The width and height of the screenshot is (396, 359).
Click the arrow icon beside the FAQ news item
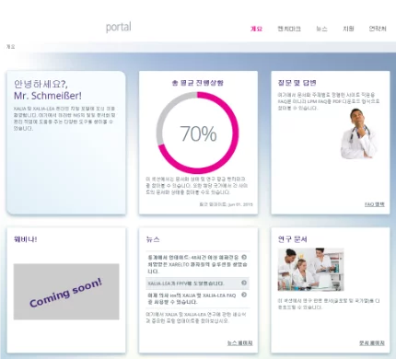point(244,295)
